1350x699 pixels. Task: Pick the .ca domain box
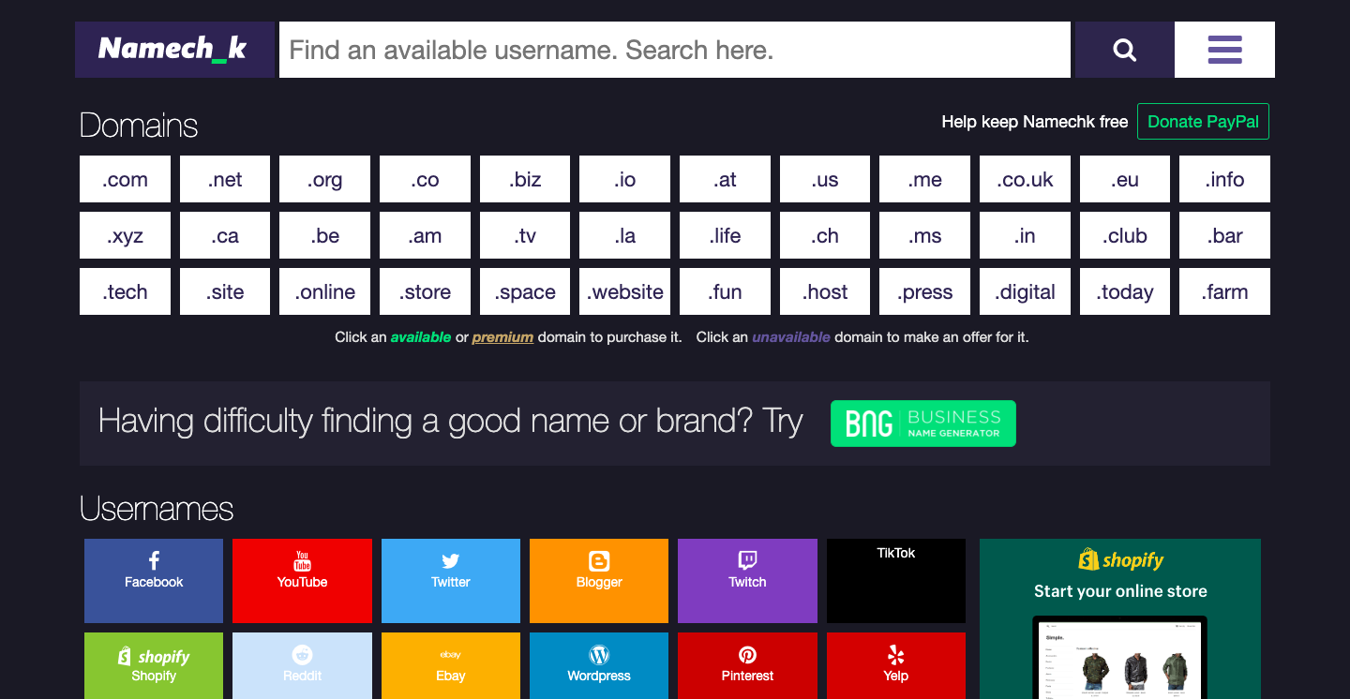pyautogui.click(x=225, y=235)
